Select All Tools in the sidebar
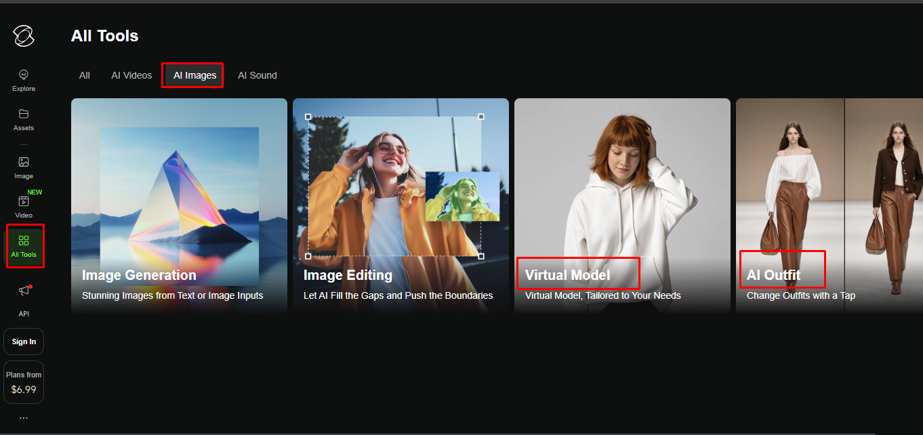The width and height of the screenshot is (923, 435). click(24, 245)
